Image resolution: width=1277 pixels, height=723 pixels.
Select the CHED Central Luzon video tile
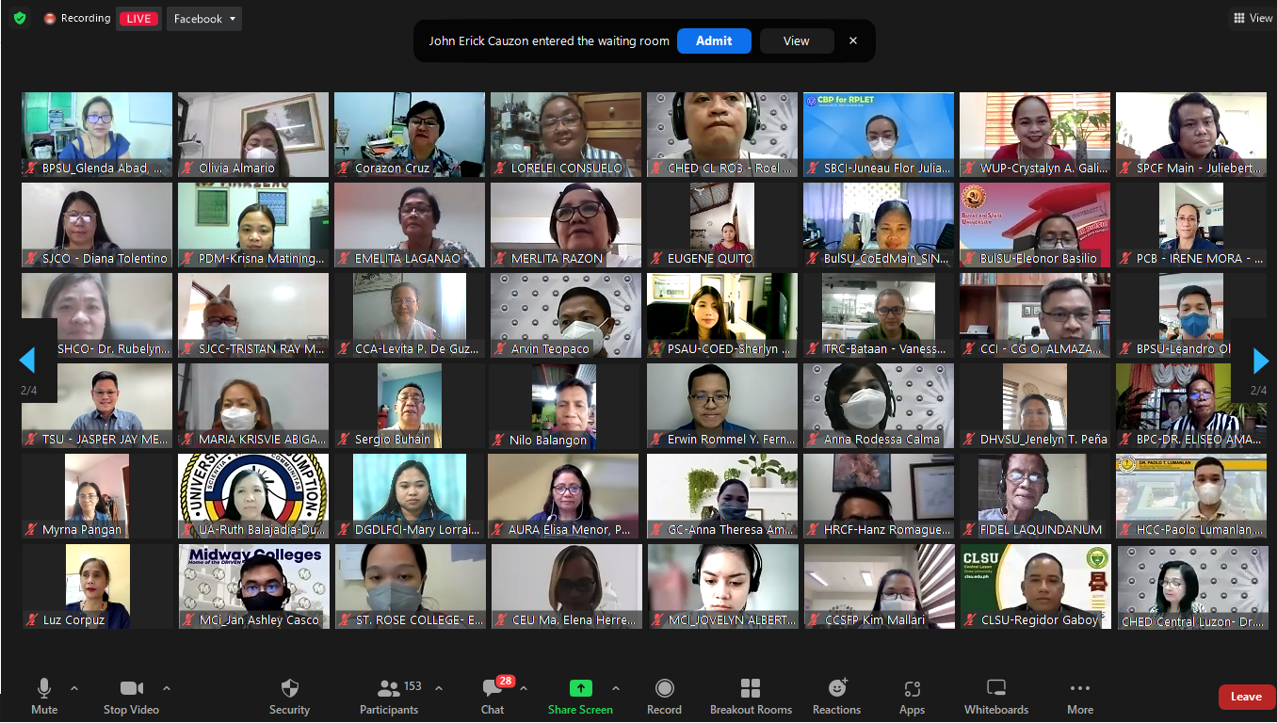tap(1191, 586)
